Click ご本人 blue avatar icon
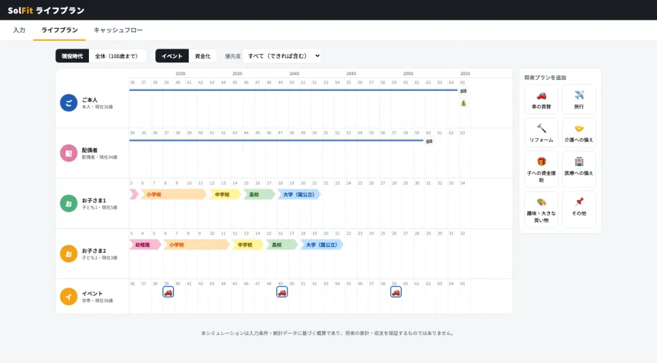Screen dimensions: 657x363 point(68,103)
